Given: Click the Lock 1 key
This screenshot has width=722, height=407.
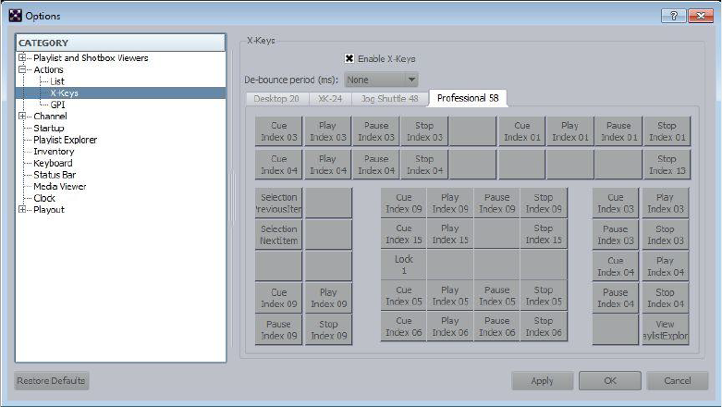Looking at the screenshot, I should [x=404, y=265].
